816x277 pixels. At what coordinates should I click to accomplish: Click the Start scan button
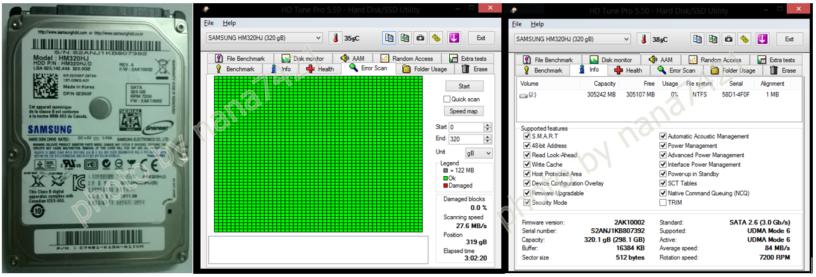pos(464,86)
